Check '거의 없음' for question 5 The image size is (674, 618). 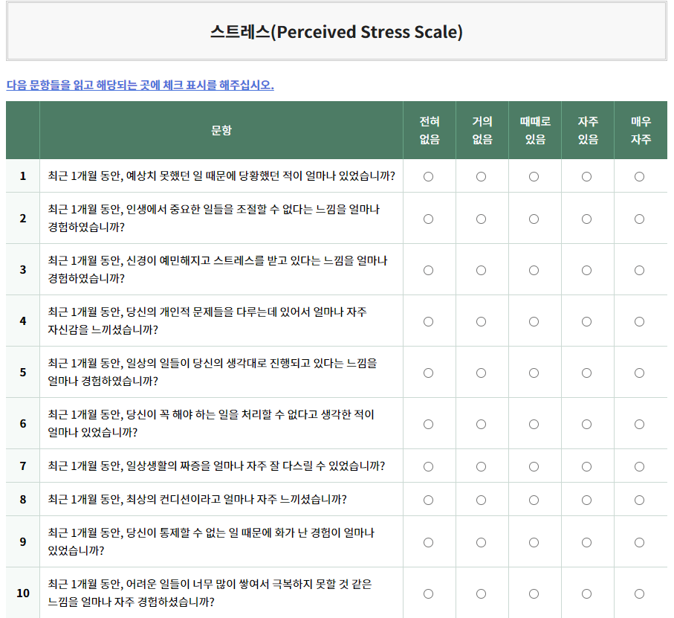[x=481, y=373]
